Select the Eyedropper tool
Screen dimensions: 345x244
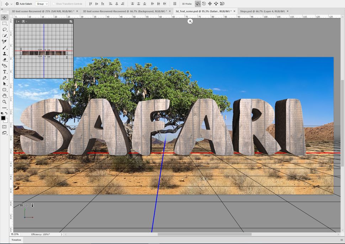click(5, 41)
